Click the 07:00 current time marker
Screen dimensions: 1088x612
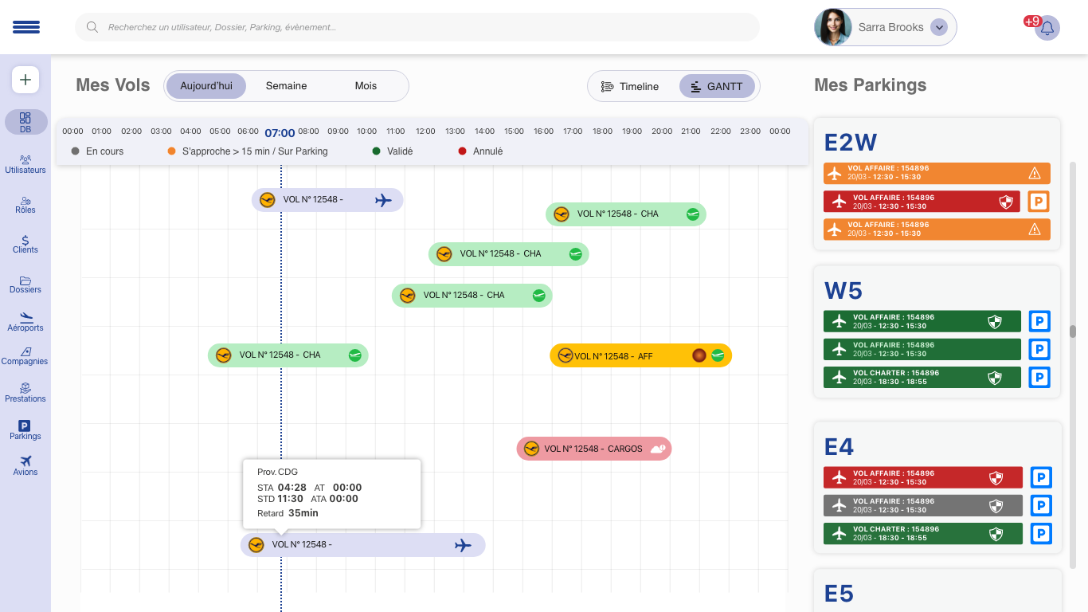click(280, 132)
